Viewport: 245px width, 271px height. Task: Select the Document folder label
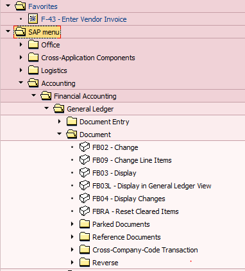[95, 135]
